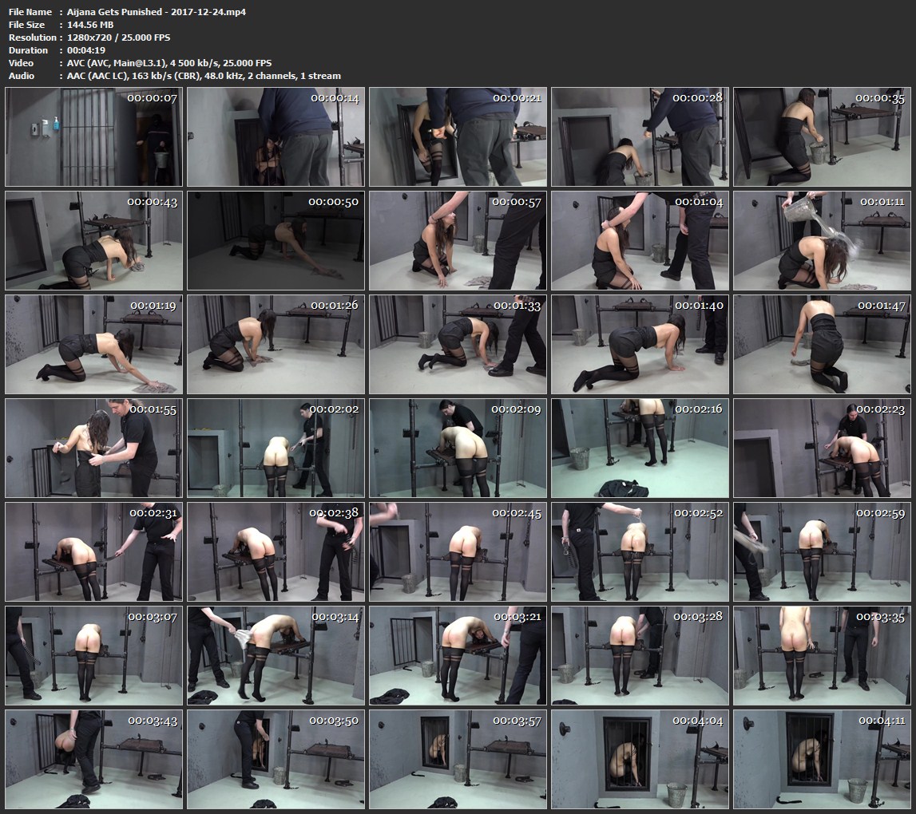Open the thumbnail stamped 00:03:57
The height and width of the screenshot is (814, 916).
(458, 760)
